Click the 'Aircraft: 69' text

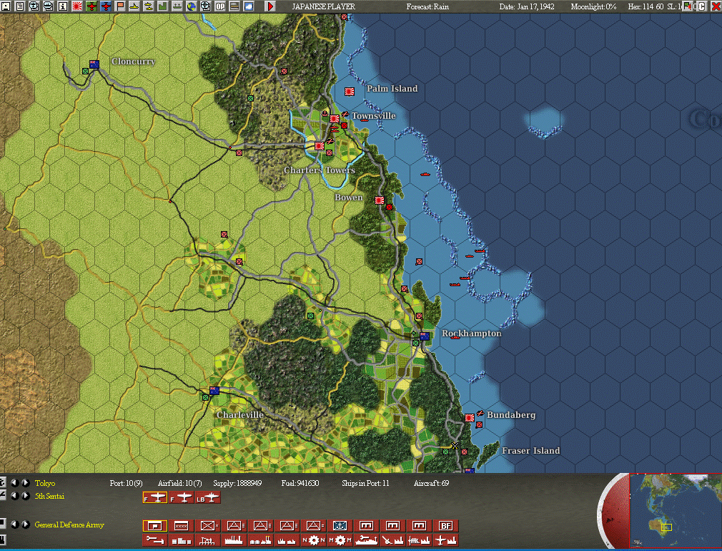432,483
